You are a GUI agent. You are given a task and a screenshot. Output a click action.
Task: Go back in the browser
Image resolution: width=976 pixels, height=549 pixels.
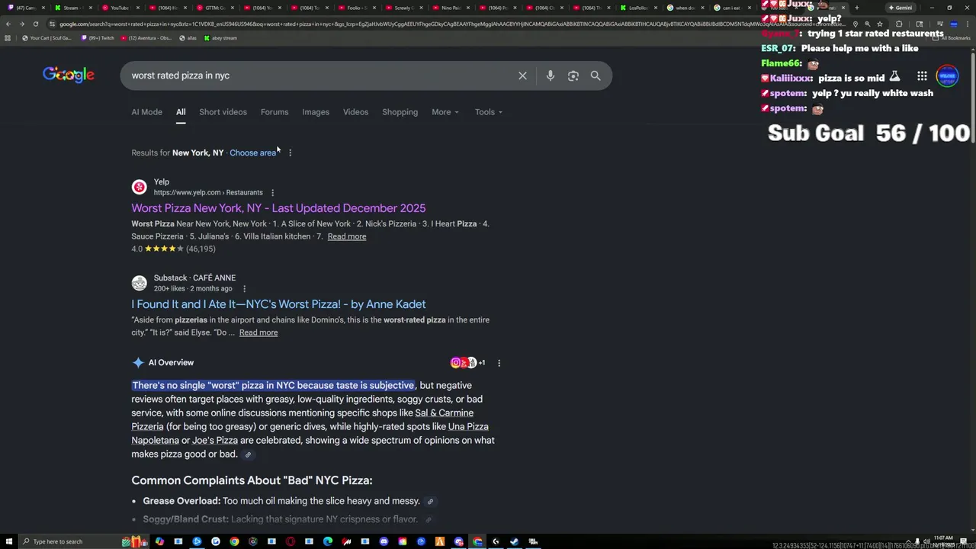tap(8, 24)
